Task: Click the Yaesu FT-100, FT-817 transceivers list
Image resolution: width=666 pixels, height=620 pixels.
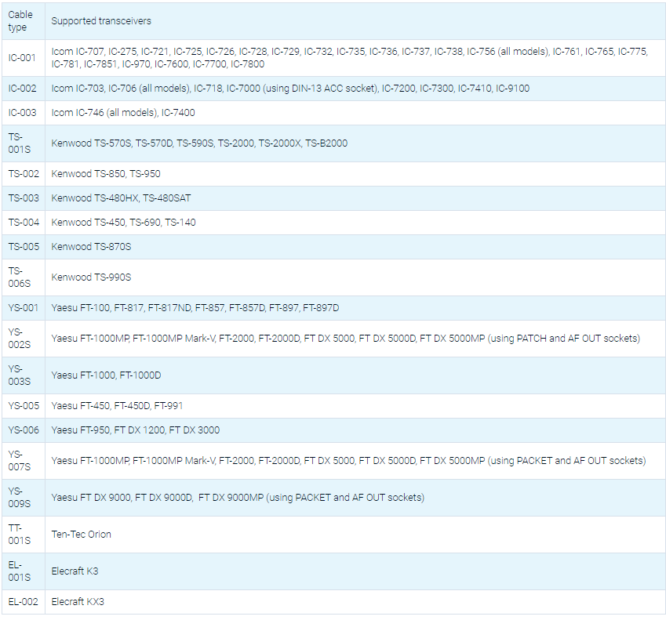Action: point(195,308)
